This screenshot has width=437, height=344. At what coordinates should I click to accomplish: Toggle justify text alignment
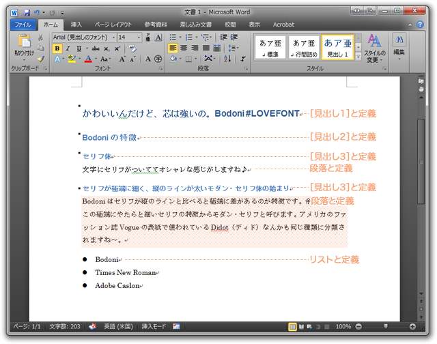pos(206,48)
